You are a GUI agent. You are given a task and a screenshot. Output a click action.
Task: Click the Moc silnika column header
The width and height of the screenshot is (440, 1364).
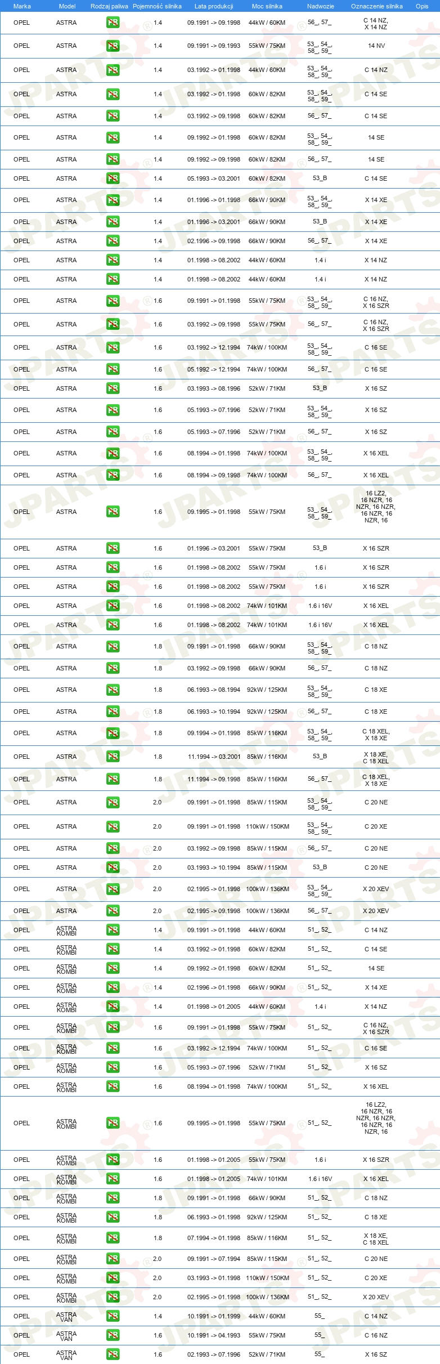pyautogui.click(x=267, y=6)
